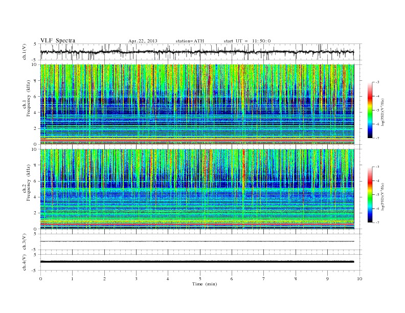Click time-axis tick label '6'

(232, 279)
